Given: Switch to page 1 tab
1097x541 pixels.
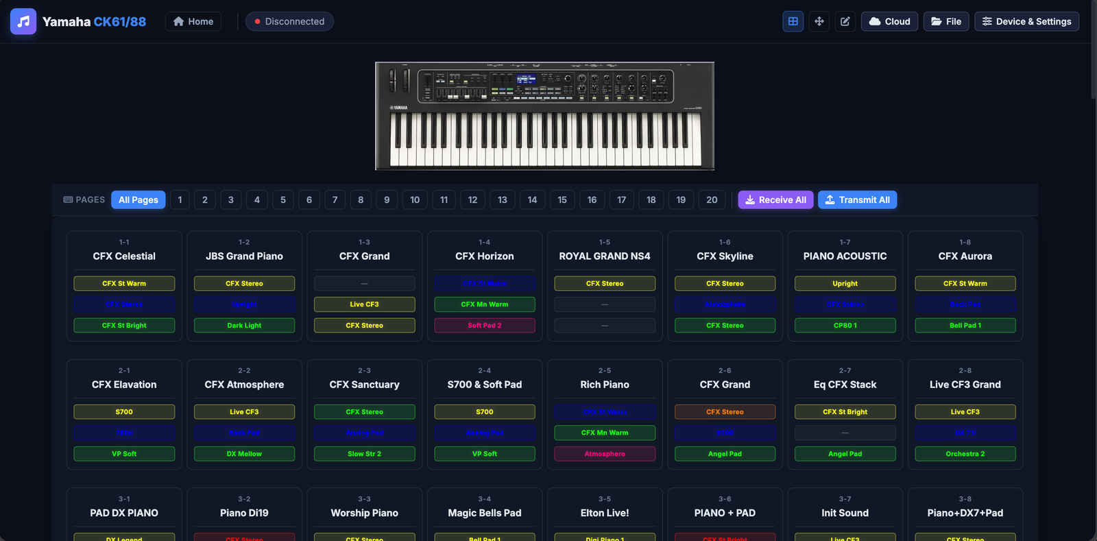Looking at the screenshot, I should (x=180, y=200).
